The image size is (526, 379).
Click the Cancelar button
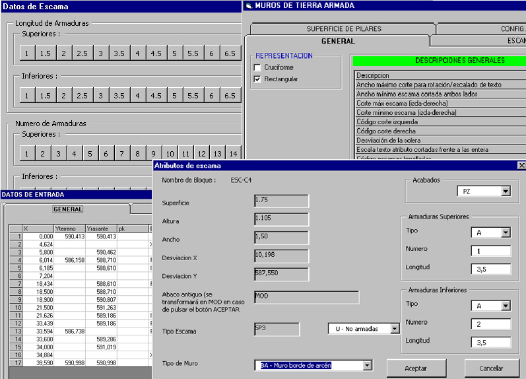[491, 368]
